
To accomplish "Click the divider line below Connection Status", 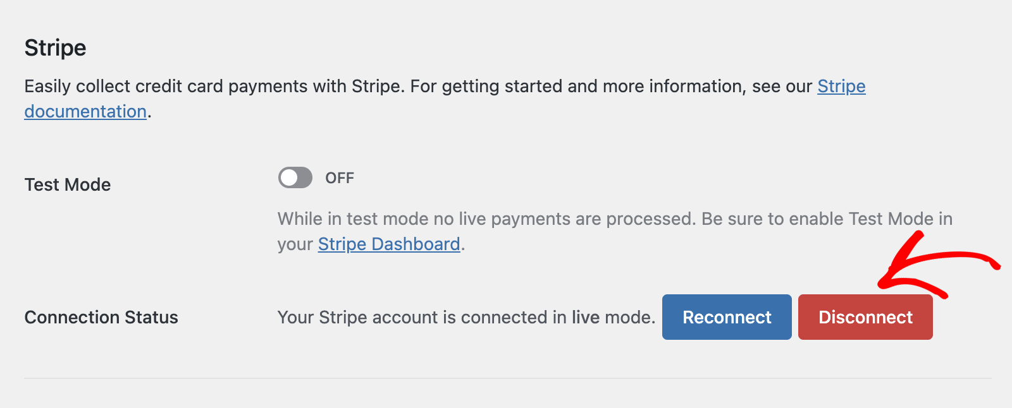I will point(506,377).
